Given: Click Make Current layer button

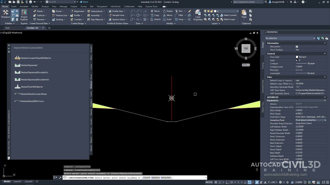Looking at the screenshot, I should click(228, 15).
